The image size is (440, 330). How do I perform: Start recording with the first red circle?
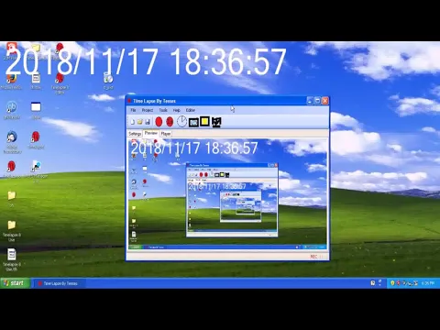[x=159, y=122]
